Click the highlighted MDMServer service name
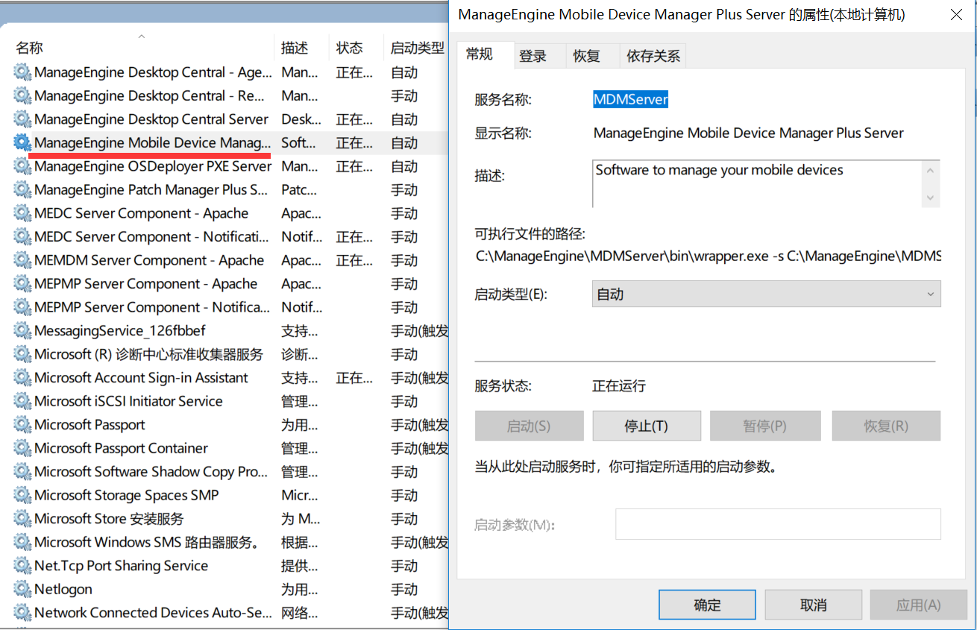This screenshot has width=977, height=630. pos(631,99)
